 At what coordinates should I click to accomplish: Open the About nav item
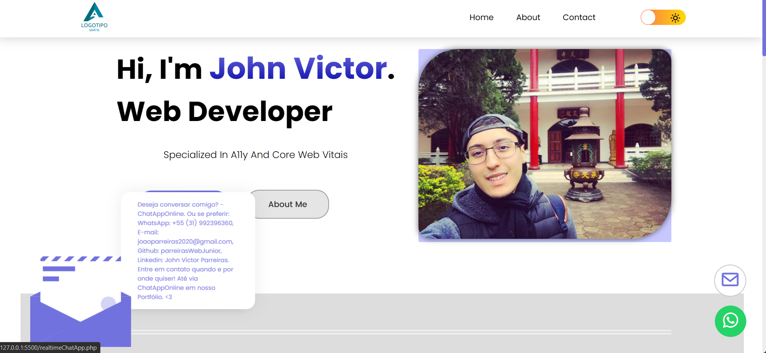pyautogui.click(x=528, y=17)
